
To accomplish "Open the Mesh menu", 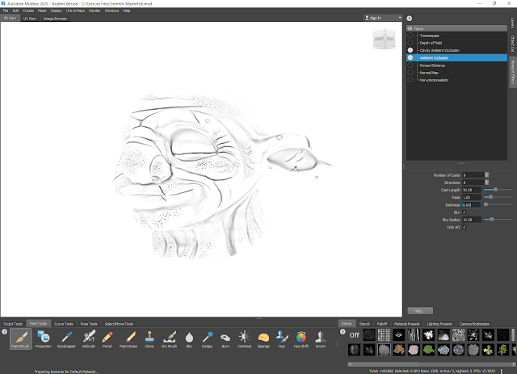I will point(42,11).
